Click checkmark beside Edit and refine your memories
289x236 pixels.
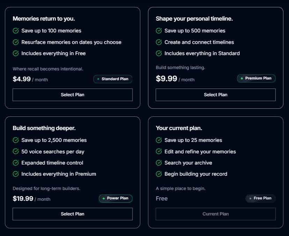pyautogui.click(x=159, y=152)
